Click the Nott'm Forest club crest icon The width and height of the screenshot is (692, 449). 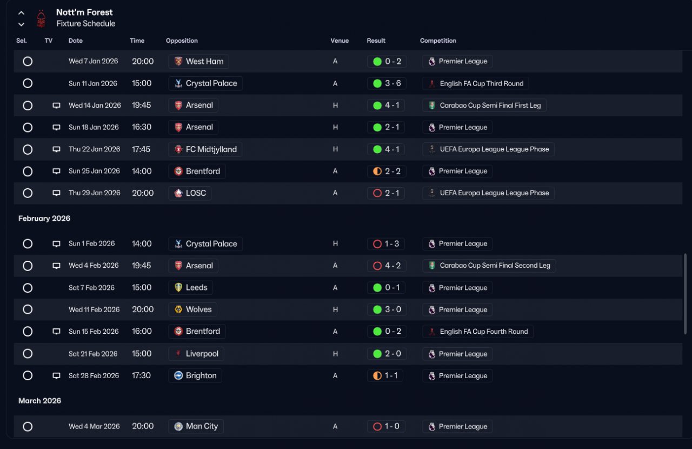tap(41, 18)
